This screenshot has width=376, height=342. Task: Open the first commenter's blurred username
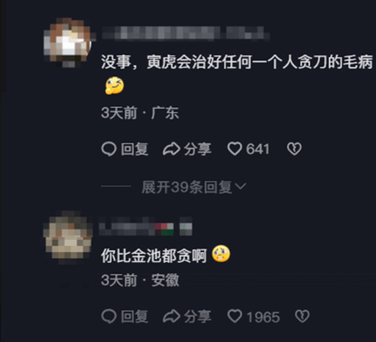[186, 33]
